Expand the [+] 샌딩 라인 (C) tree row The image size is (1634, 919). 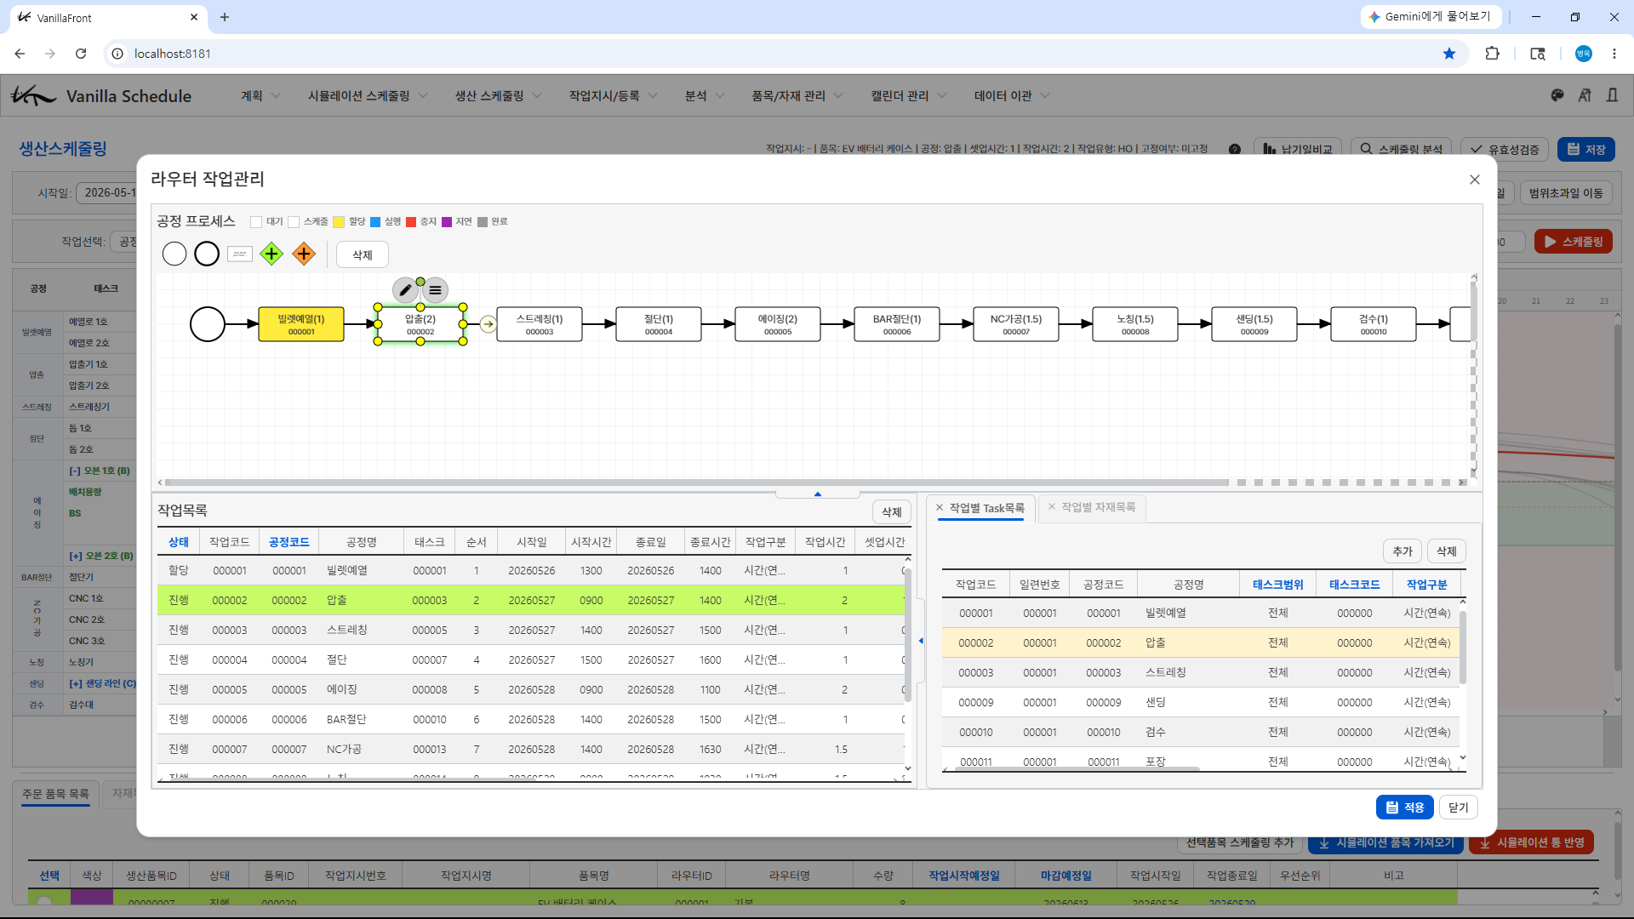pos(102,683)
